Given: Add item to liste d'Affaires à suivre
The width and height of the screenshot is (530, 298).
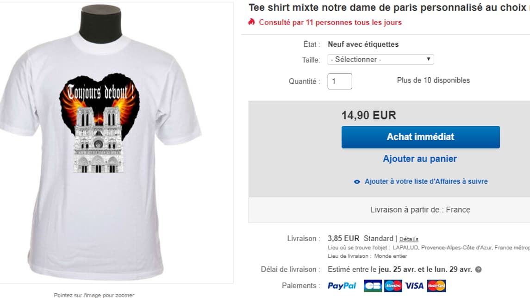Looking at the screenshot, I should 426,181.
